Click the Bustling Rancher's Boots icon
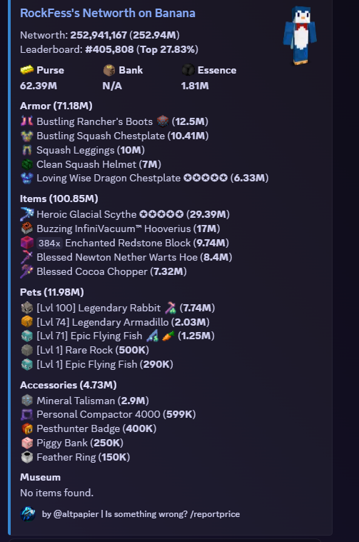This screenshot has height=542, width=359. coord(27,121)
